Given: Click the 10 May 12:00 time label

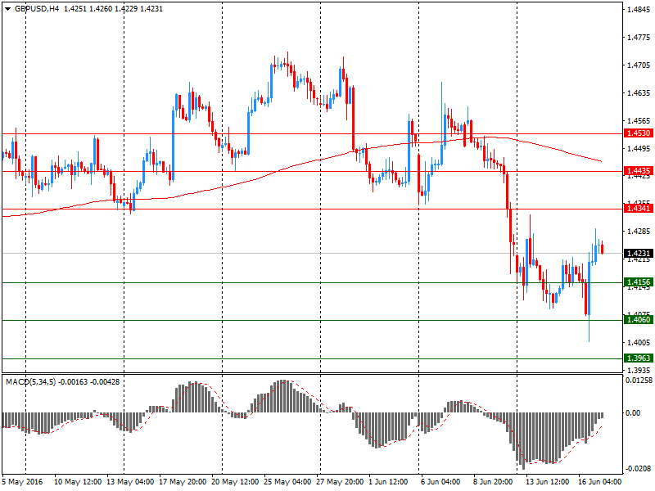Looking at the screenshot, I should [x=78, y=482].
